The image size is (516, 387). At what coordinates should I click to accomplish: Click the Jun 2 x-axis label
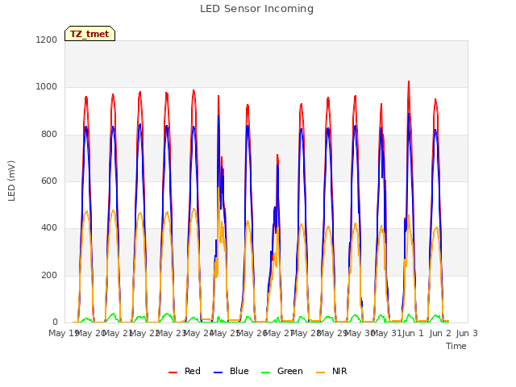[440, 333]
